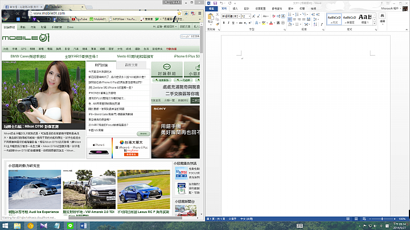Click the green more button under discussion list
Screen dimensions: 410x230
tap(143, 133)
